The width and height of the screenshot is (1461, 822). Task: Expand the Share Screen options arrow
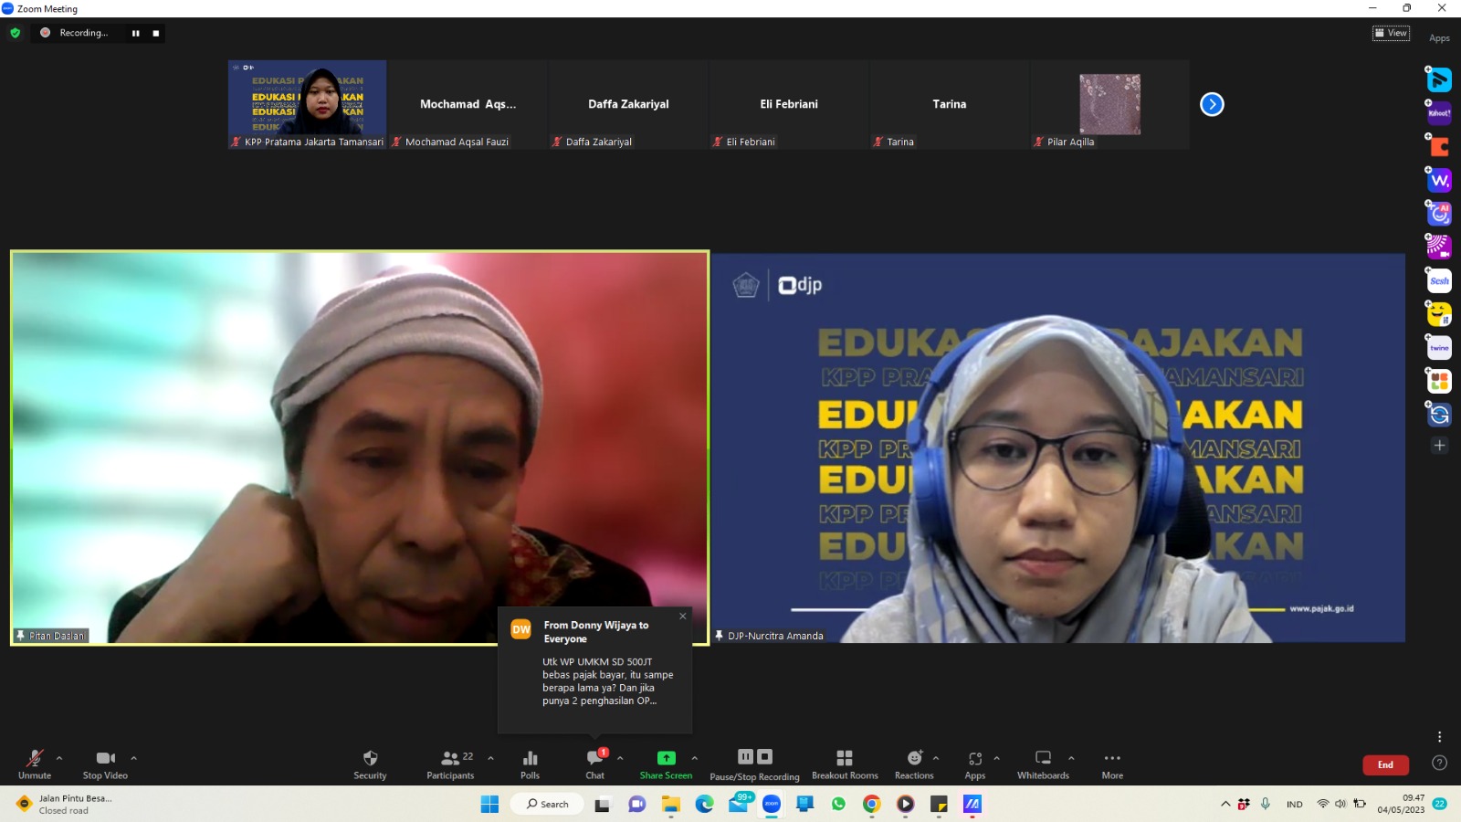pos(694,758)
